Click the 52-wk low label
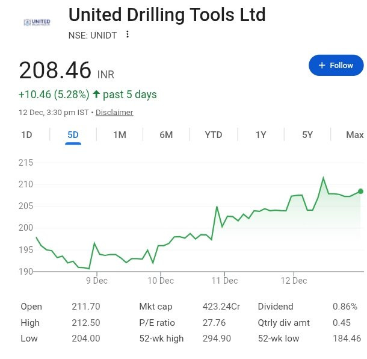367x359 pixels. pos(279,339)
